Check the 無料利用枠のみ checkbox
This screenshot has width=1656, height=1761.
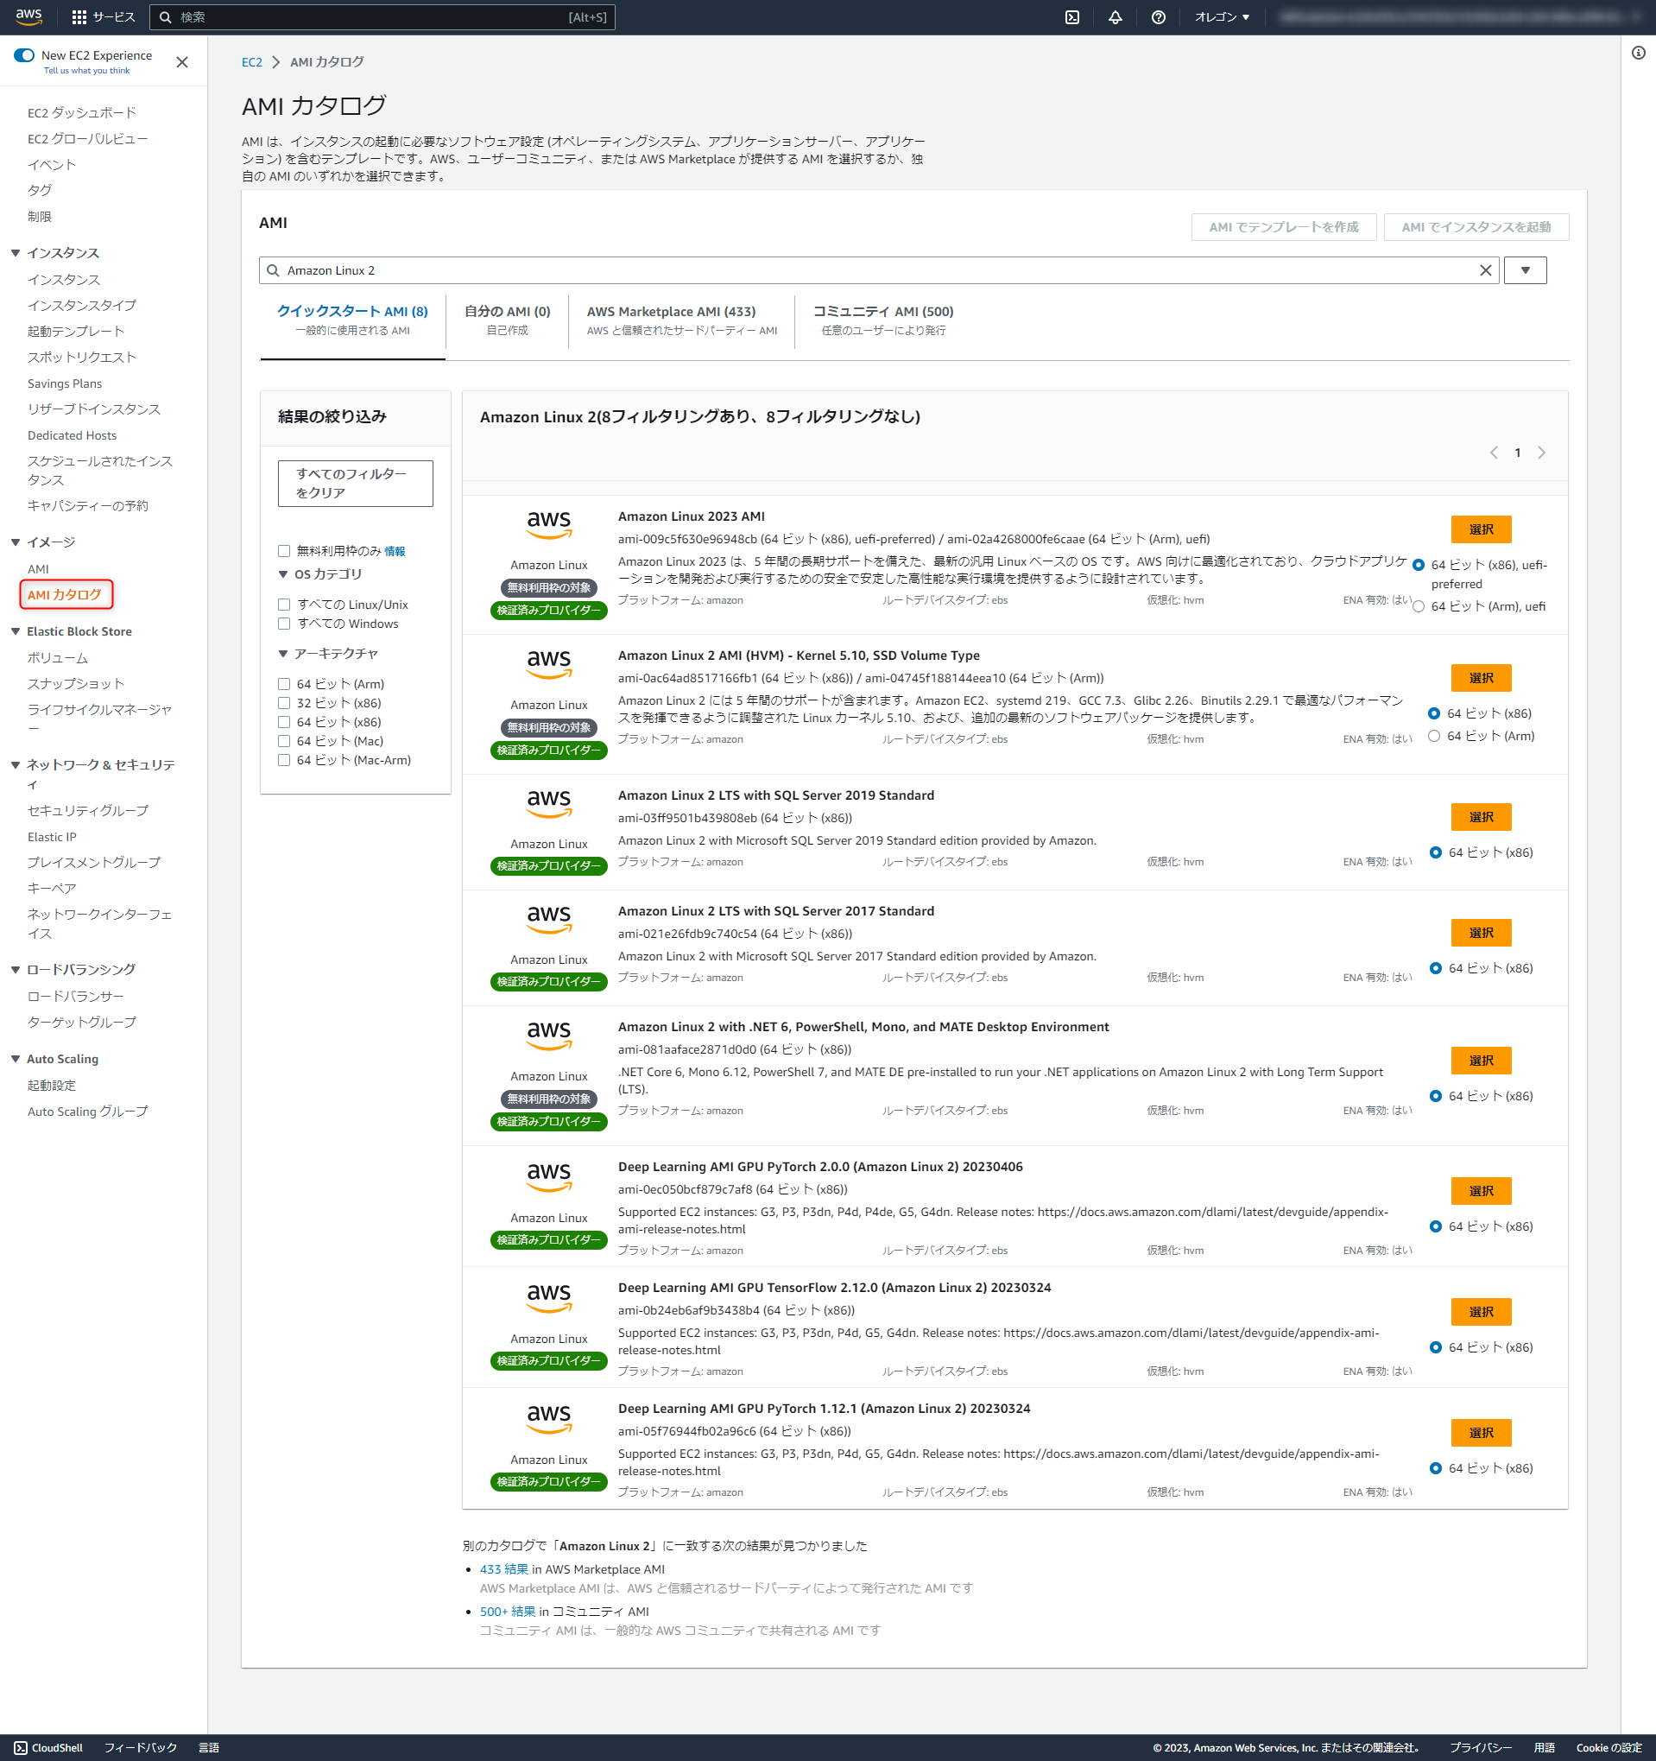tap(283, 550)
